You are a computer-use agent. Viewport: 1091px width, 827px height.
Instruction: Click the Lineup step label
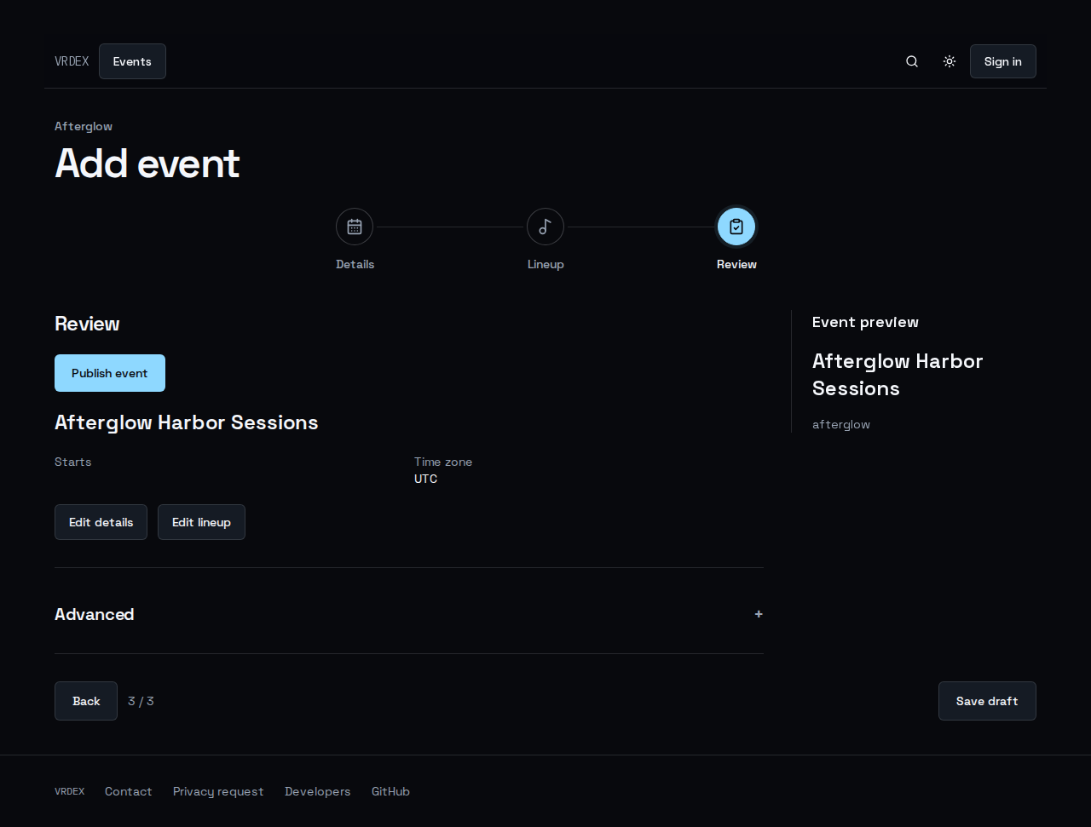[545, 264]
